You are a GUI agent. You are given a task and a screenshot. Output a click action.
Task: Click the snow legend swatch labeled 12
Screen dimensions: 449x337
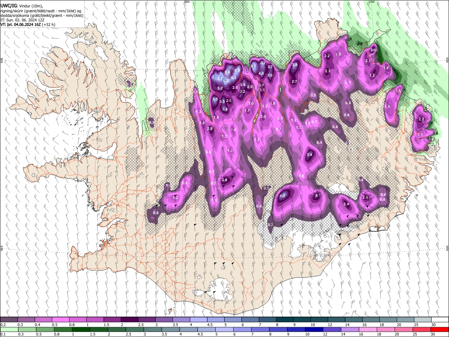click(x=336, y=320)
